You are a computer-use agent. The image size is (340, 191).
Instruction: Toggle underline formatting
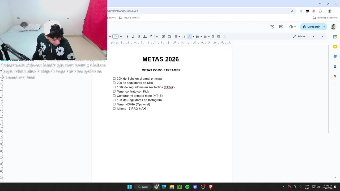139,37
